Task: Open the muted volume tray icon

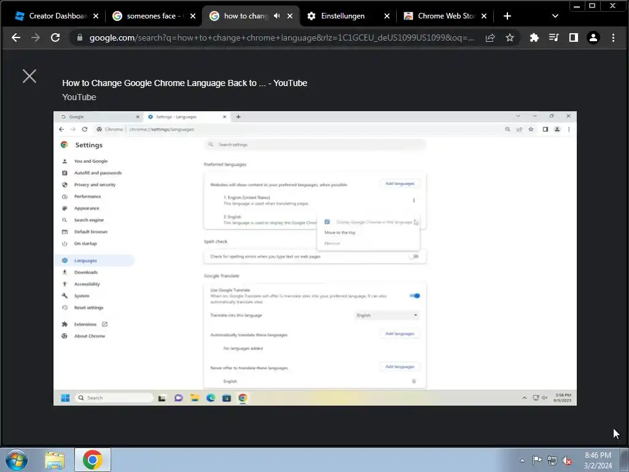Action: coord(567,460)
